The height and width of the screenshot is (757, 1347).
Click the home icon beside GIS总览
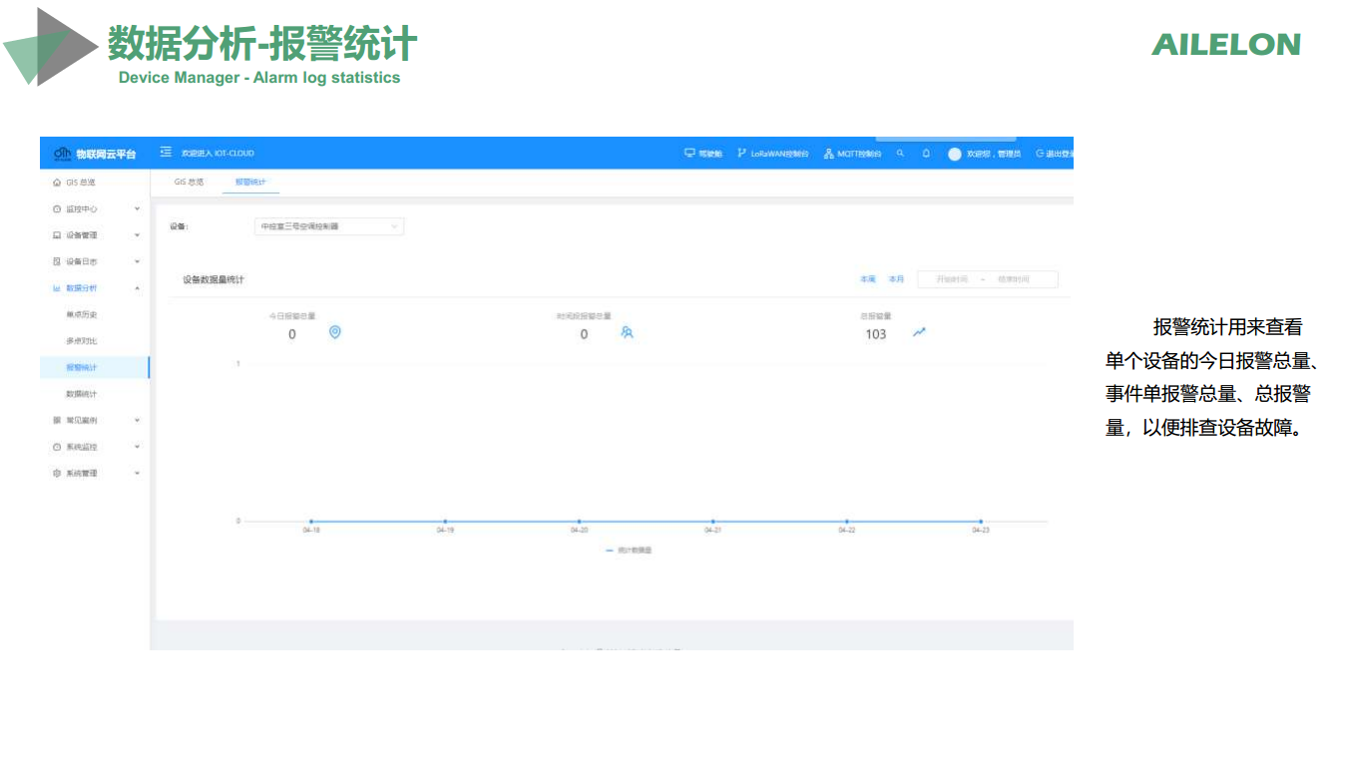tap(57, 183)
